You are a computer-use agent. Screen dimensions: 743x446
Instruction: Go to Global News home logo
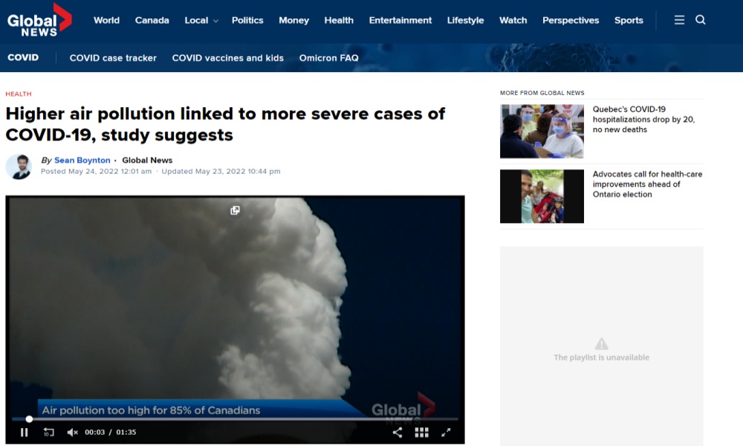39,20
